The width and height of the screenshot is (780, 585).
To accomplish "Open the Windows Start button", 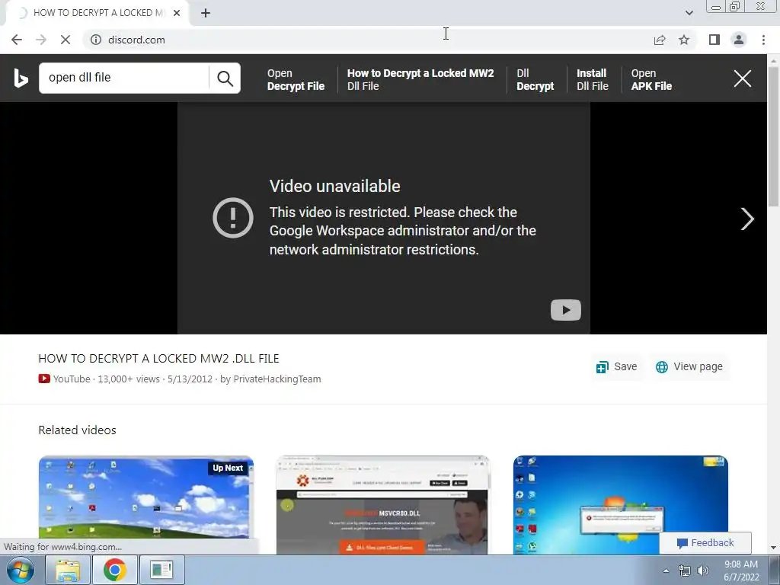I will (21, 570).
